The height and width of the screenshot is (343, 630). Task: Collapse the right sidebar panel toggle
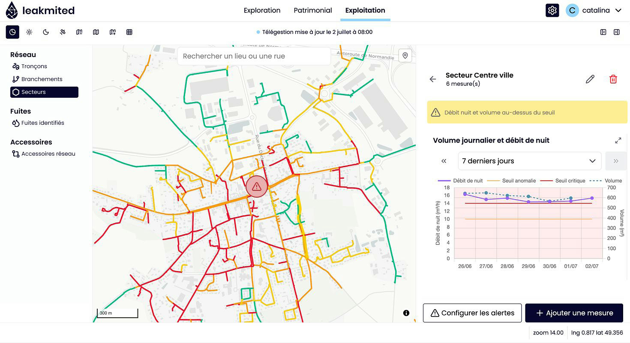[617, 32]
